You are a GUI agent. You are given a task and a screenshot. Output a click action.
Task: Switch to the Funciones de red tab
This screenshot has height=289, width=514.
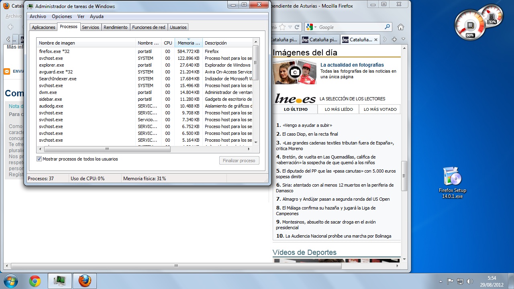coord(149,27)
